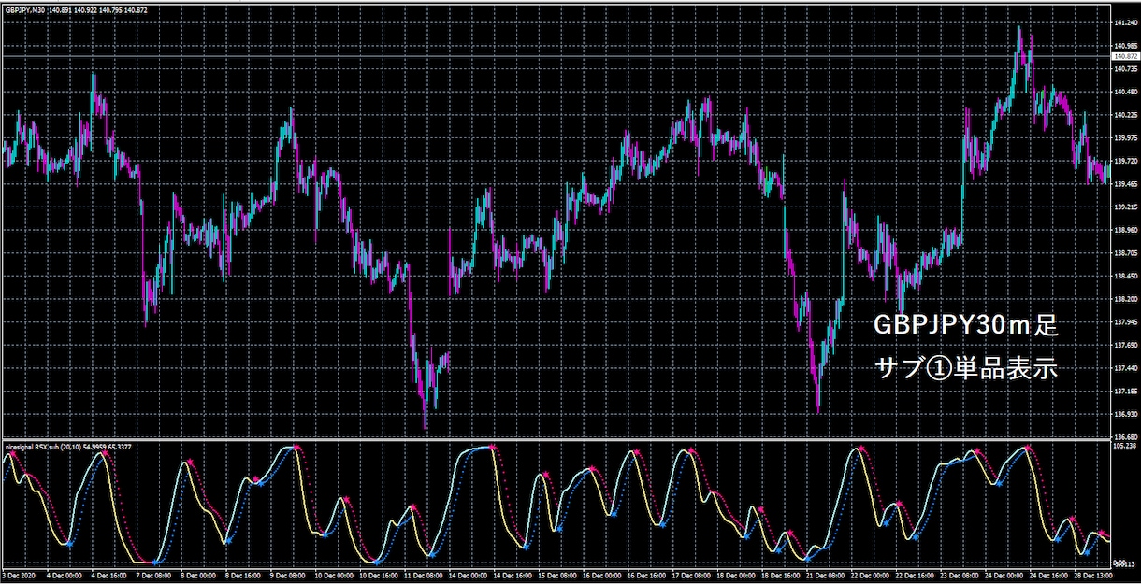Click the 138.450 price level label

[1125, 276]
